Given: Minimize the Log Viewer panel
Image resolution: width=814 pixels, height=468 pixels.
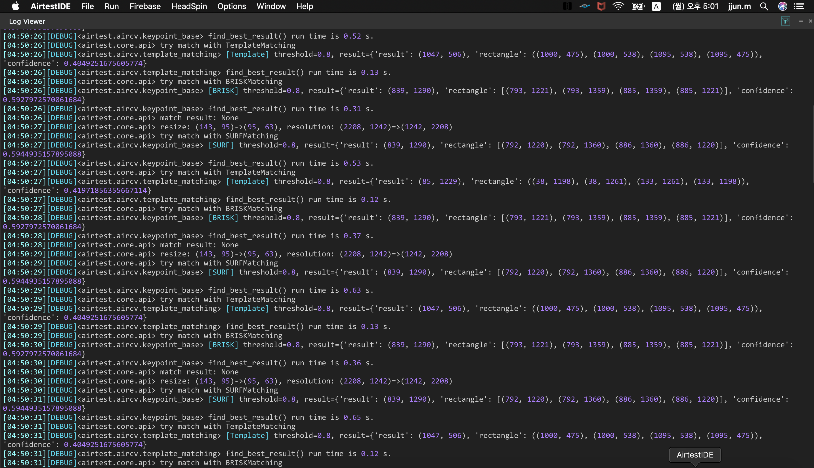Looking at the screenshot, I should coord(801,21).
